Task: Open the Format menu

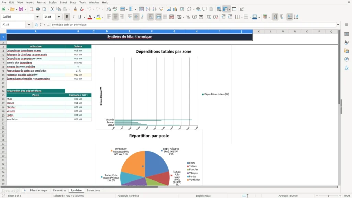Action: pos(41,2)
